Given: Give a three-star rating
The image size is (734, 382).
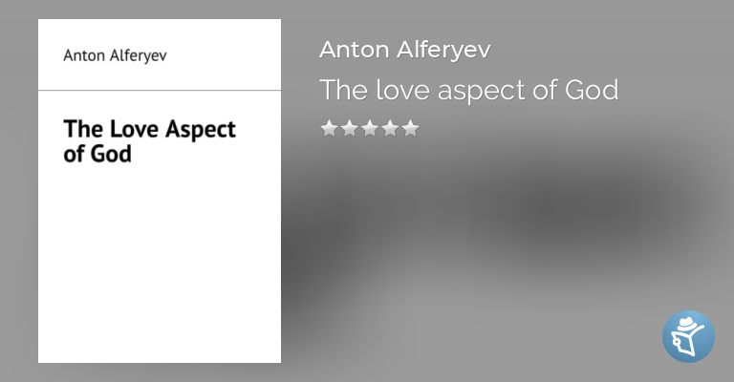Looking at the screenshot, I should pos(370,128).
